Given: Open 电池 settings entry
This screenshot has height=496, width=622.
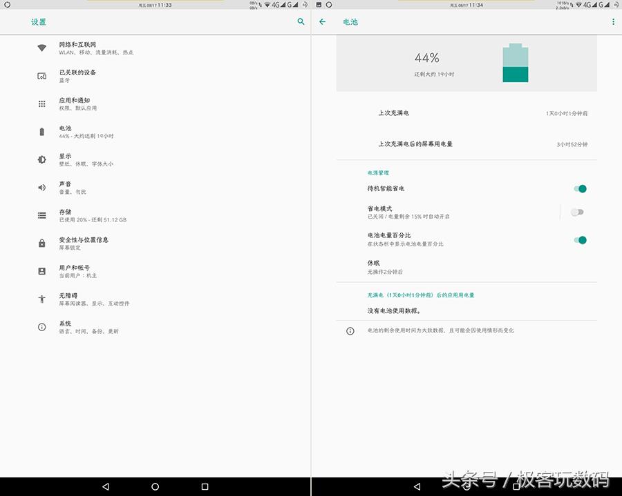Looking at the screenshot, I should 155,132.
